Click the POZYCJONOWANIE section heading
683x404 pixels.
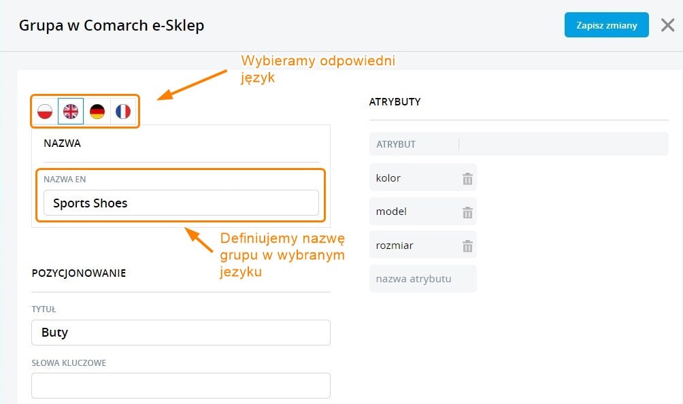[79, 273]
